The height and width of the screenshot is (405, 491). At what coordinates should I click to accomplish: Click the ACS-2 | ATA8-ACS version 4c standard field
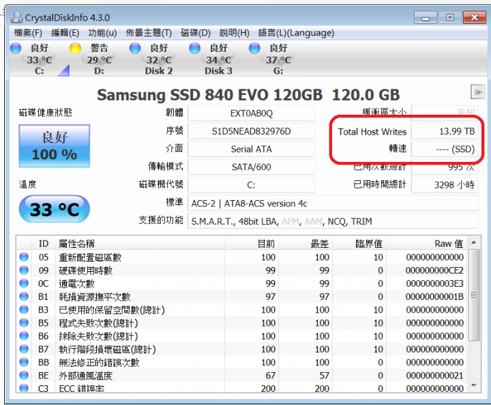coord(333,204)
